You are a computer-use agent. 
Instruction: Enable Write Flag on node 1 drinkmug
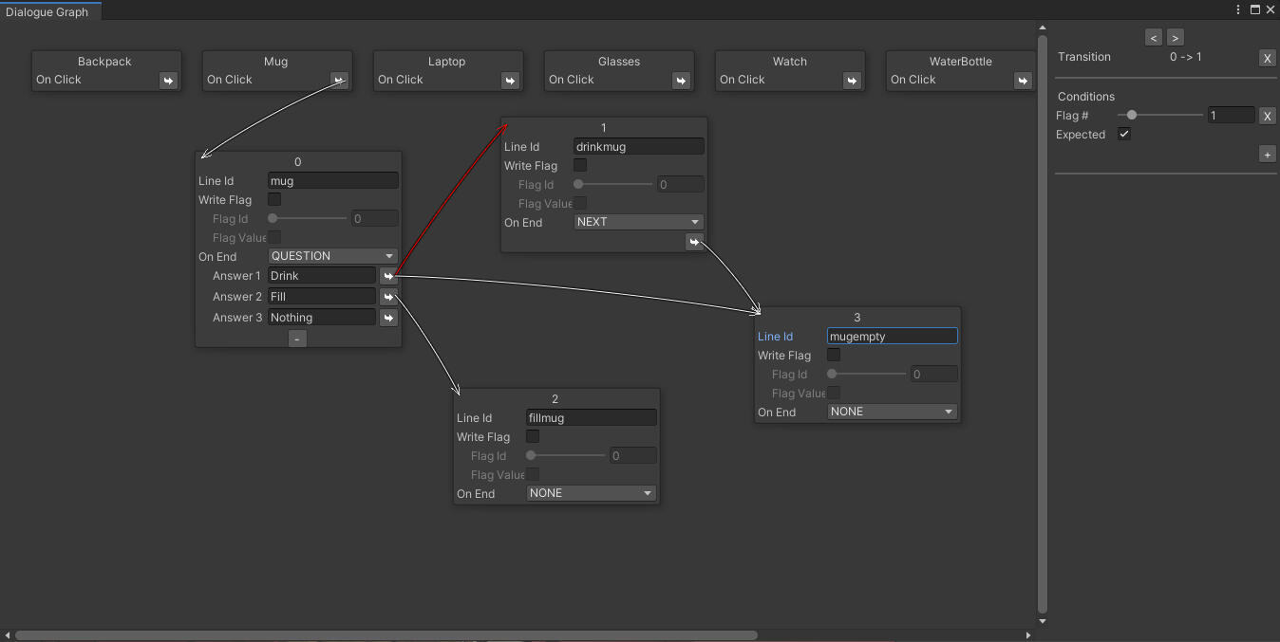[x=580, y=166]
